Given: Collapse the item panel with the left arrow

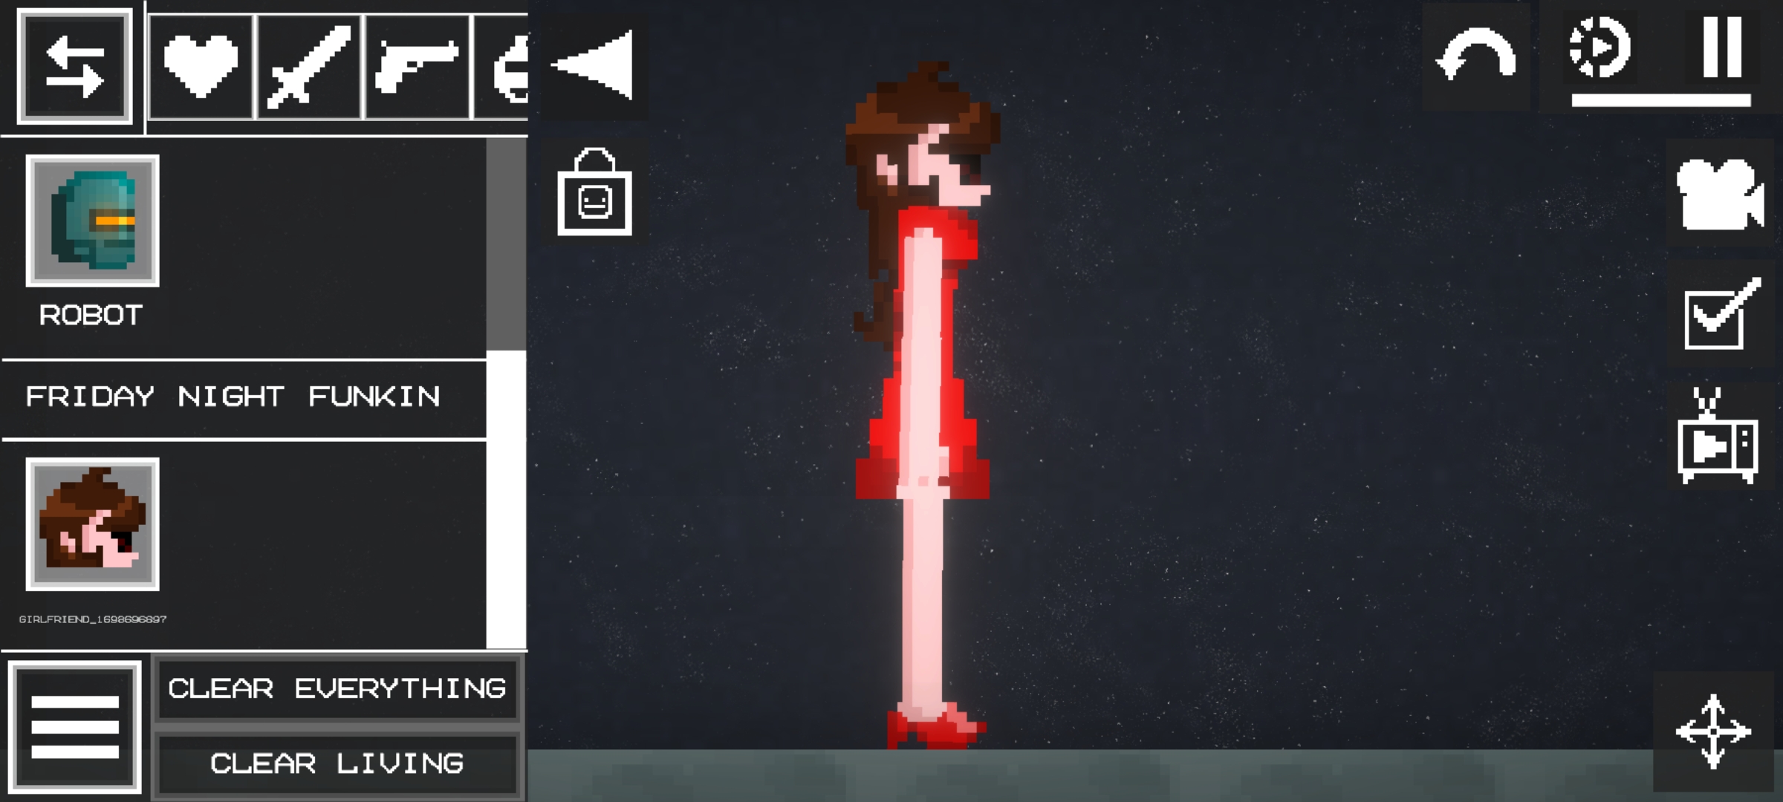Looking at the screenshot, I should coord(593,65).
